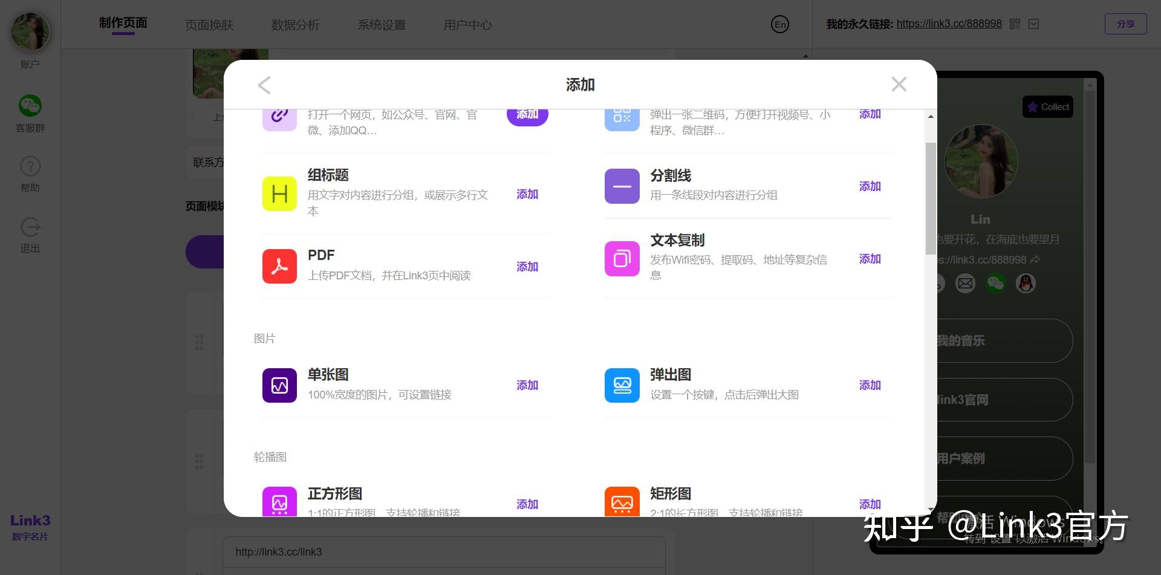Click the 帮助 help icon in sidebar

click(30, 166)
